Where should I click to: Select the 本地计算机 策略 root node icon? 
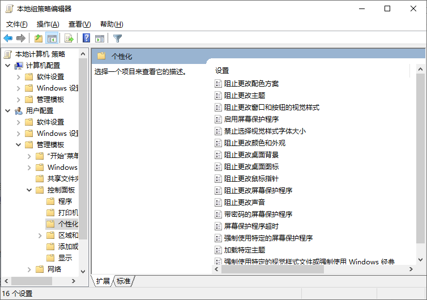pos(8,54)
